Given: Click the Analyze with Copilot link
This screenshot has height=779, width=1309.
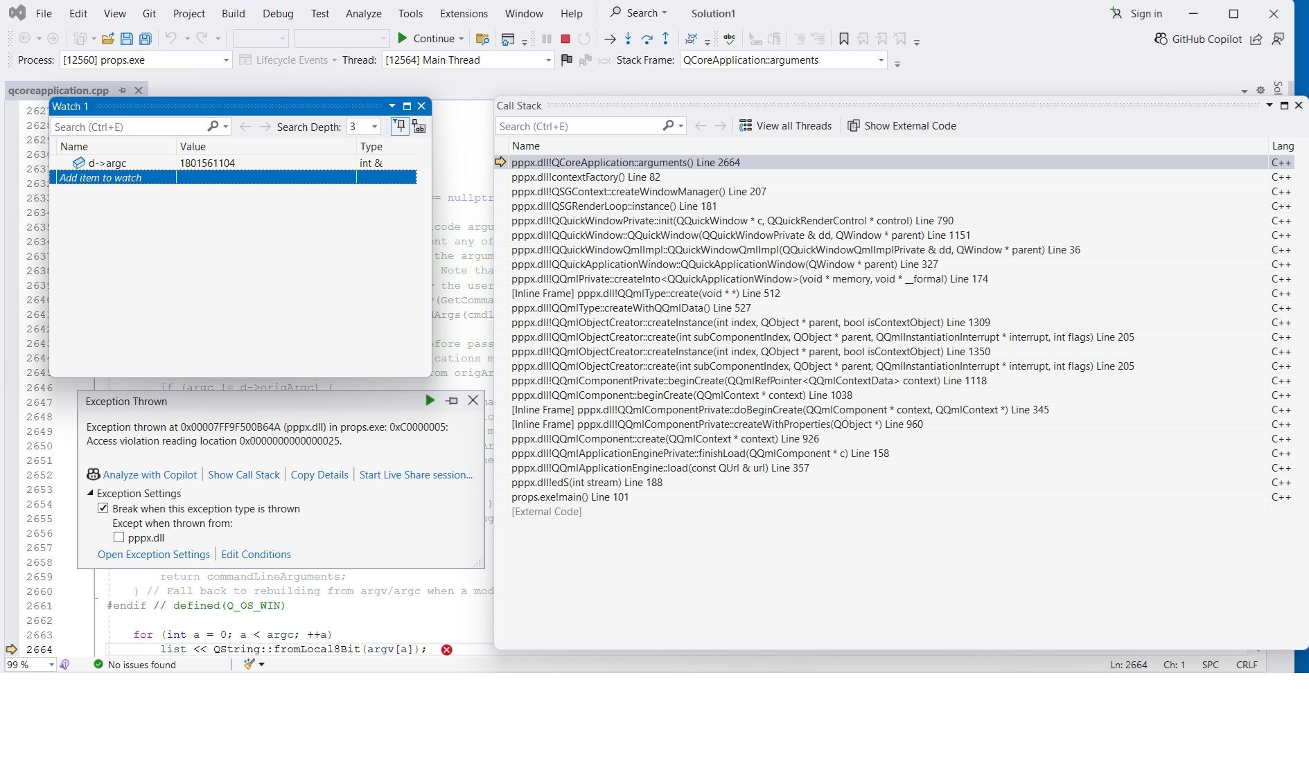Looking at the screenshot, I should tap(150, 474).
